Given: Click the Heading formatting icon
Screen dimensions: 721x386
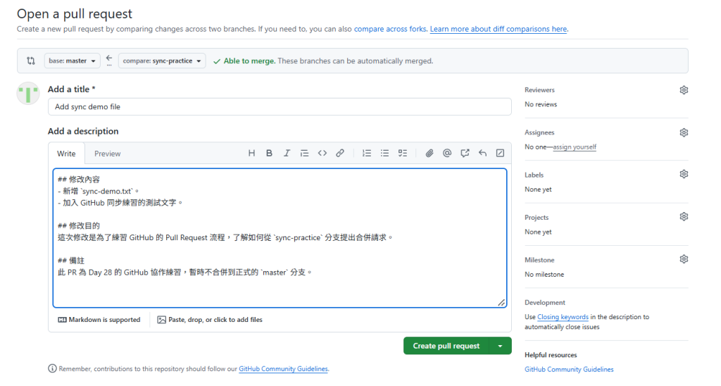Looking at the screenshot, I should 251,154.
